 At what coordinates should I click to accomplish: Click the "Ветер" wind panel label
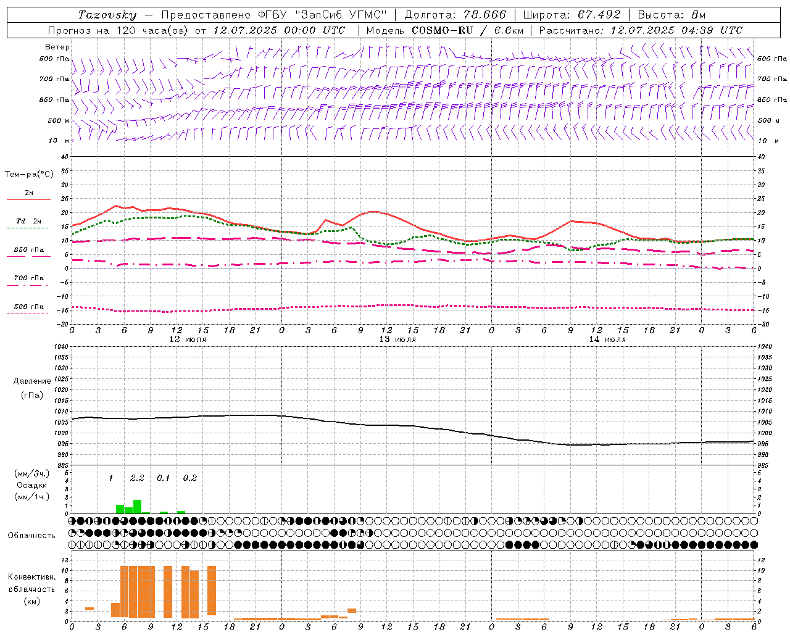57,47
